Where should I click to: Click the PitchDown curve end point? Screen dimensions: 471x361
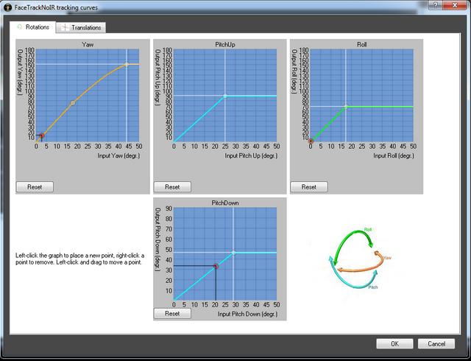(234, 253)
